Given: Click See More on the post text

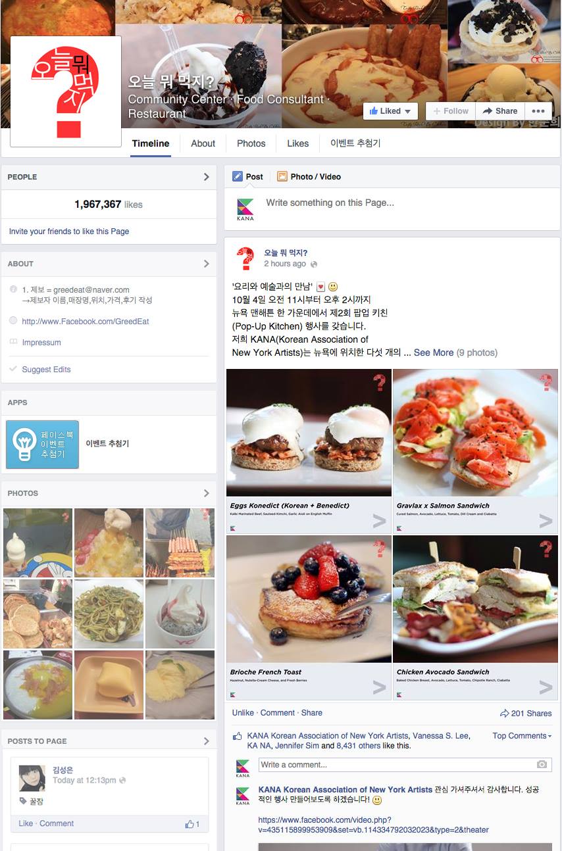Looking at the screenshot, I should tap(434, 353).
